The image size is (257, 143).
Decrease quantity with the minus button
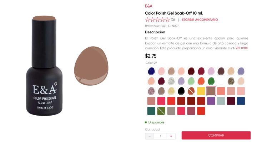coord(150,136)
